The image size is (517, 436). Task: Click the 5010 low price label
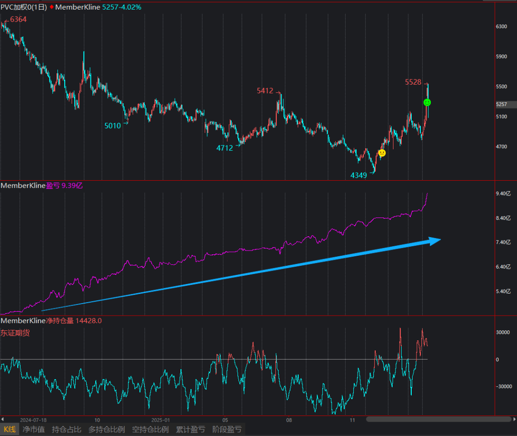[112, 126]
